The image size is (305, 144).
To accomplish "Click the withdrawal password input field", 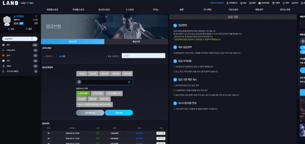I will click(x=144, y=56).
